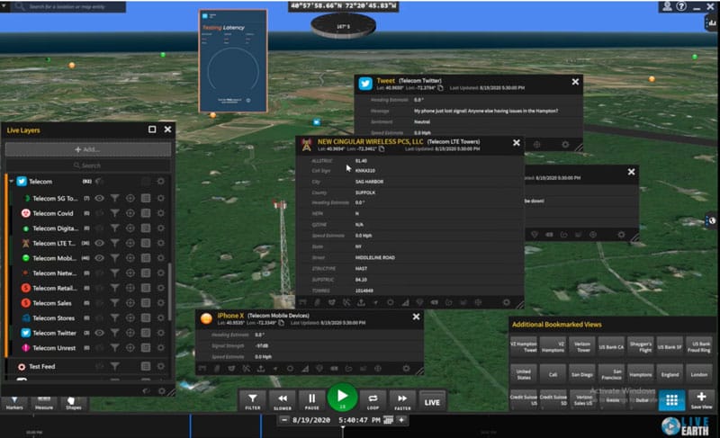Pause the timeline playback
Viewport: 720px width, 438px height.
311,401
